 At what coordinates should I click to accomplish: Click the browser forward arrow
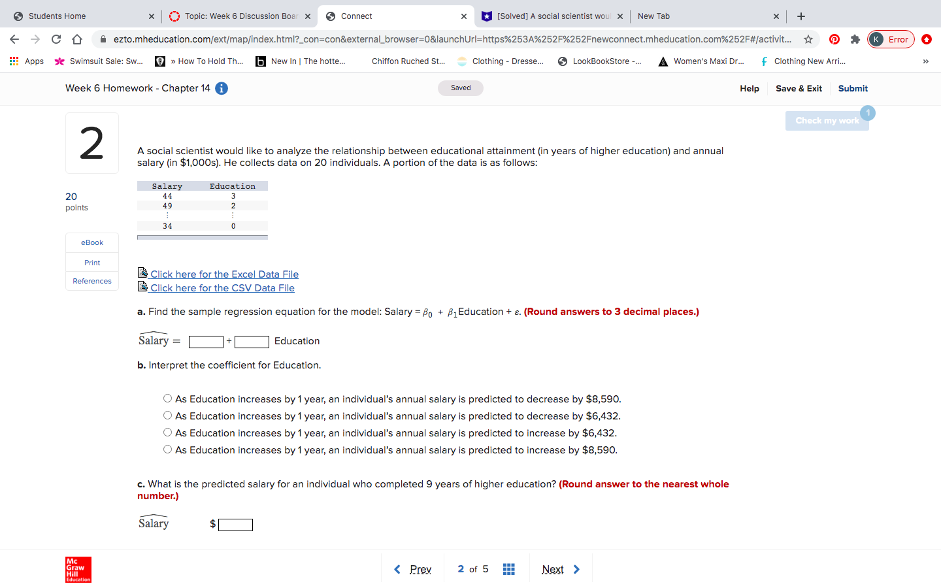point(35,39)
